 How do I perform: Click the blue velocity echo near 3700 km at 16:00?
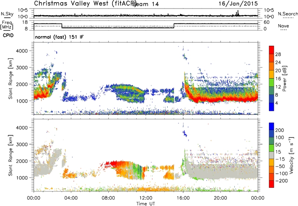click(185, 133)
